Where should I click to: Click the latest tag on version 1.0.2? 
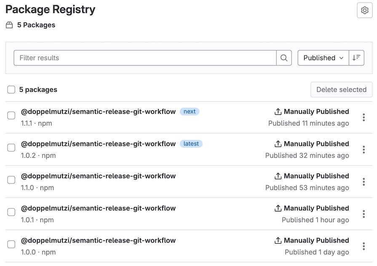point(191,144)
